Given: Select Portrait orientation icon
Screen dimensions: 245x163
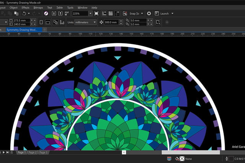Looking at the screenshot, I should pyautogui.click(x=41, y=22).
